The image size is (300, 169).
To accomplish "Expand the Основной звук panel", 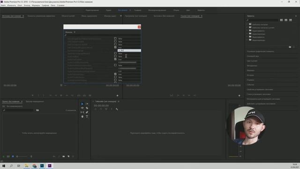I will pyautogui.click(x=253, y=56).
